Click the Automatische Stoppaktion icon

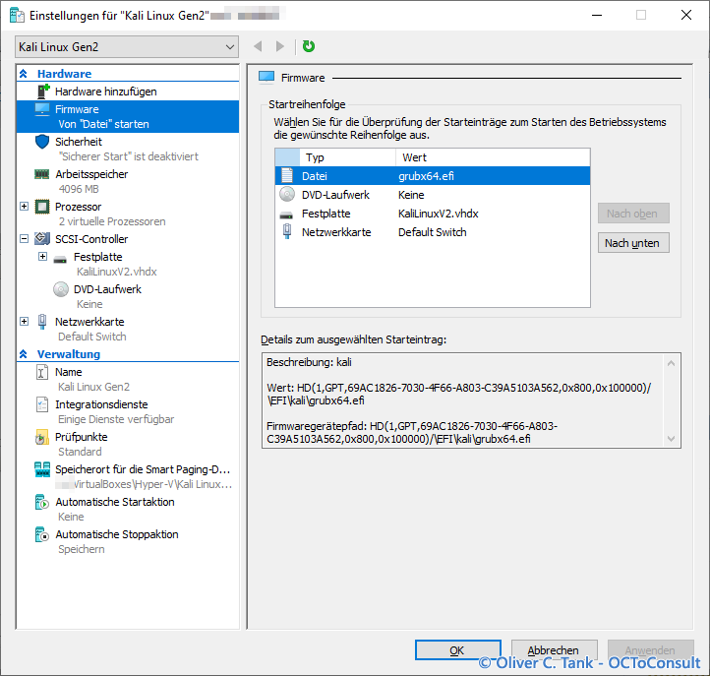coord(42,534)
